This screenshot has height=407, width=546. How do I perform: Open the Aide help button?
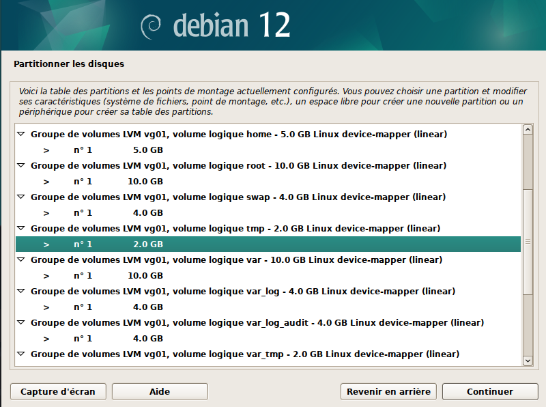pyautogui.click(x=159, y=392)
